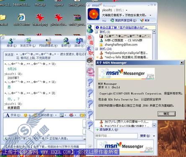This screenshot has width=186, height=157.
Task: Select FNC.zip desktop icon
Action: (x=40, y=3)
